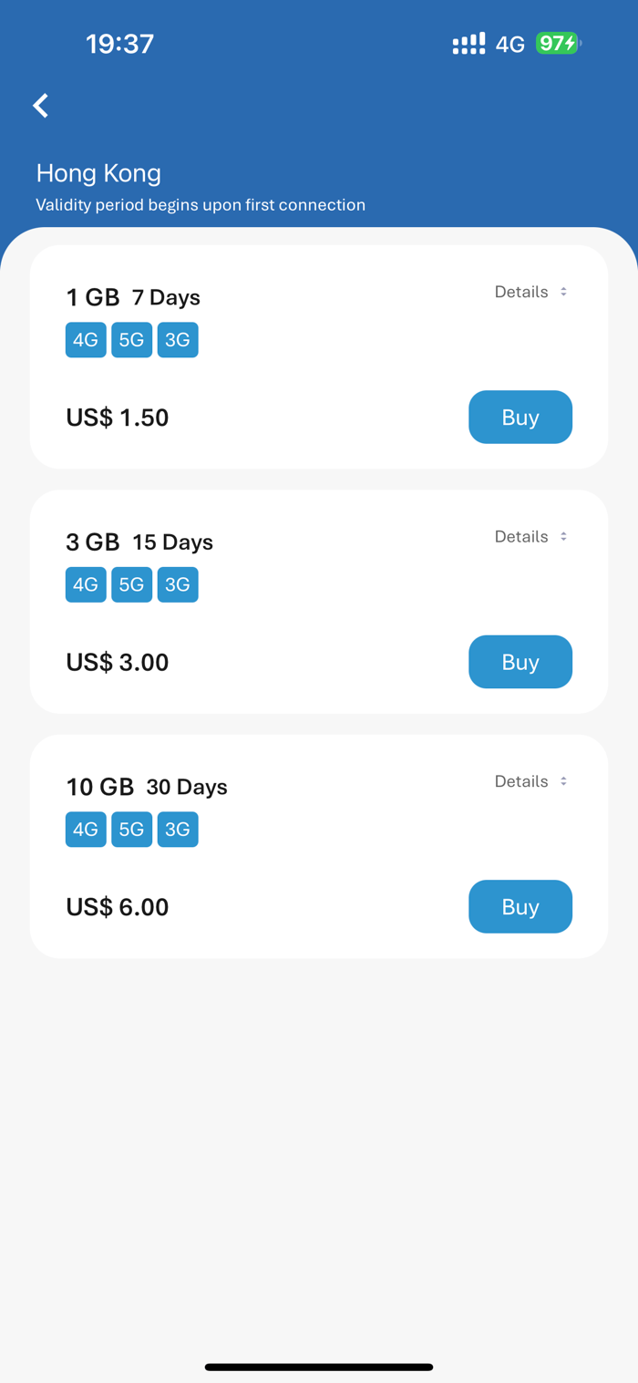Buy the 1 GB 7 Days plan

[520, 418]
